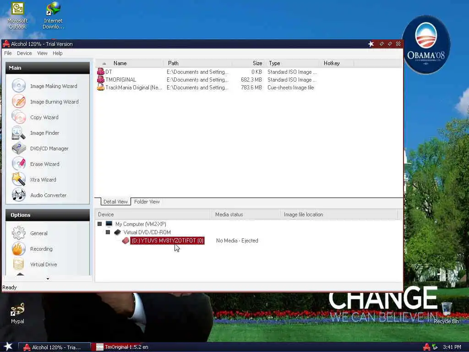Open the Recycle Bin on desktop
This screenshot has width=469, height=352.
click(x=446, y=313)
